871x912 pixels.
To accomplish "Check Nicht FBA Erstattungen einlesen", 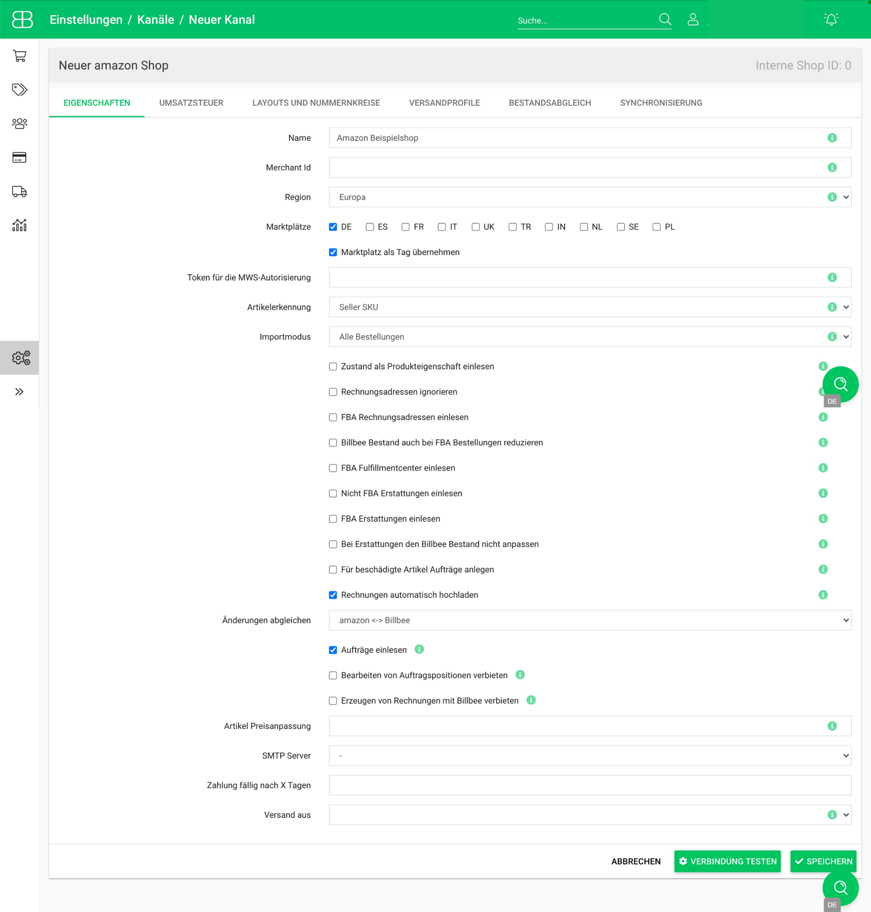I will click(x=333, y=494).
